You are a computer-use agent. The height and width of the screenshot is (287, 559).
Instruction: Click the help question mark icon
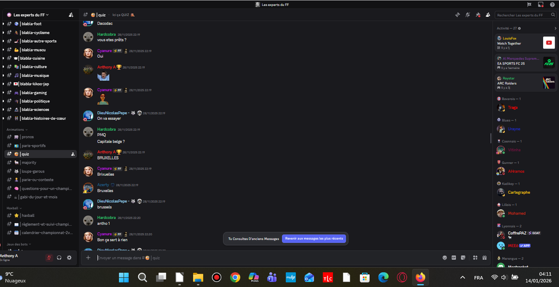(x=552, y=4)
